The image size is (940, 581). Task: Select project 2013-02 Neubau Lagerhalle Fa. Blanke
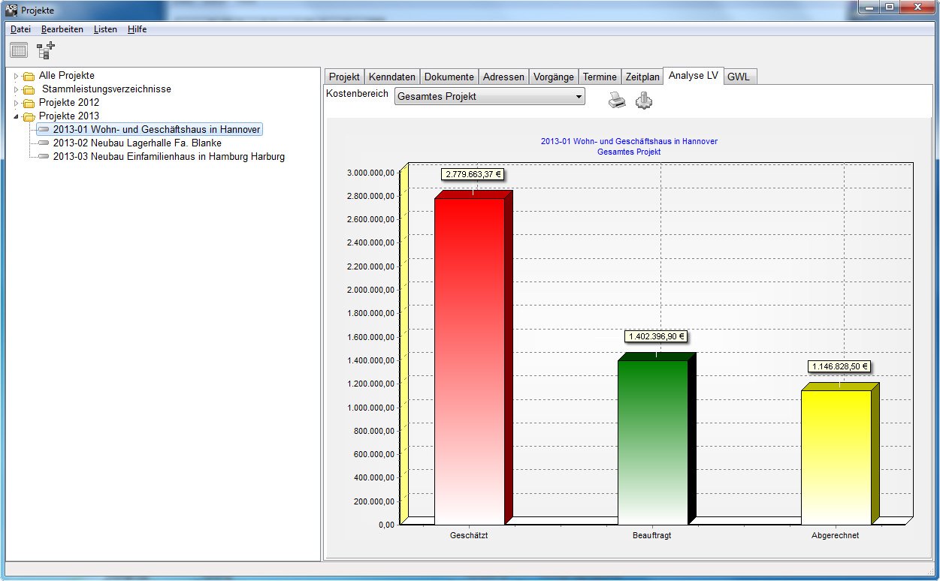pyautogui.click(x=137, y=143)
